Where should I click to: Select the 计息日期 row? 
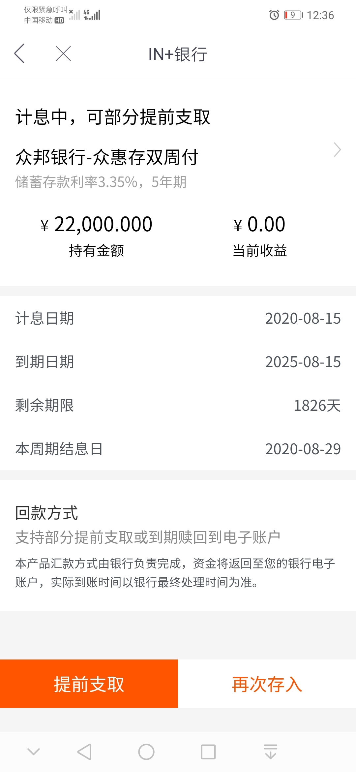(x=178, y=318)
